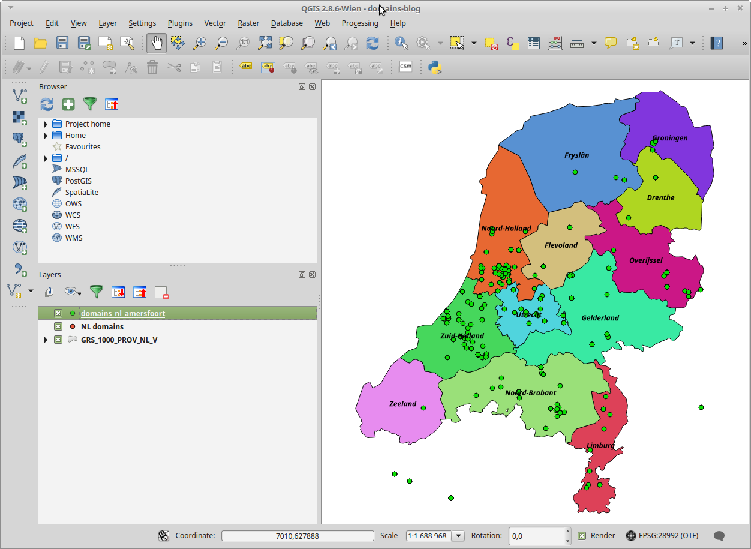Open the Python console
751x549 pixels.
pyautogui.click(x=435, y=67)
